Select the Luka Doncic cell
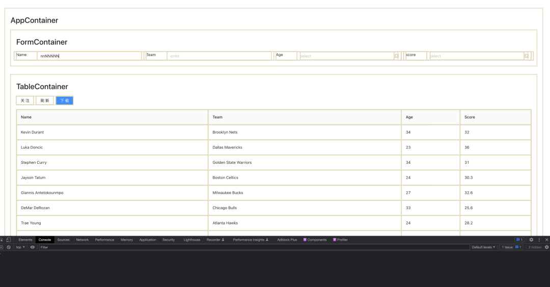The height and width of the screenshot is (287, 550). point(112,147)
